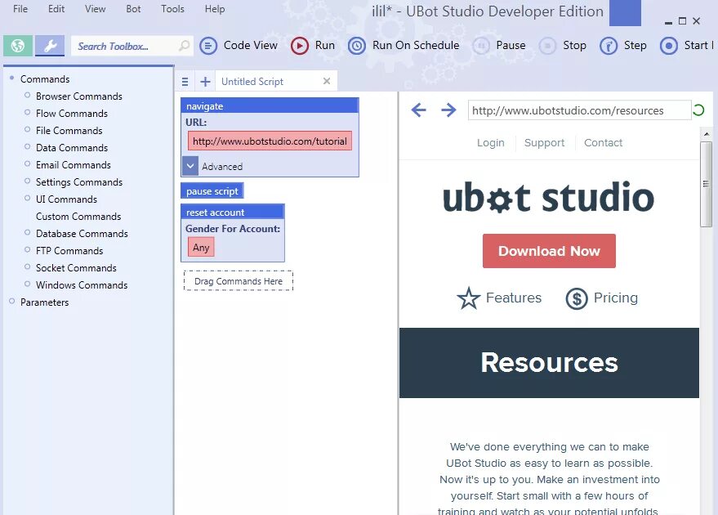Expand the Parameters node

point(12,301)
